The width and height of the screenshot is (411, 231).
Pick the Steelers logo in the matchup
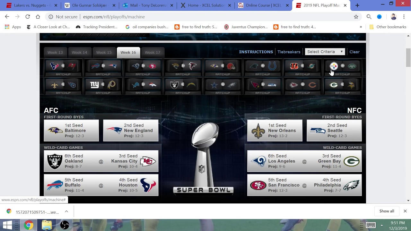click(x=334, y=66)
